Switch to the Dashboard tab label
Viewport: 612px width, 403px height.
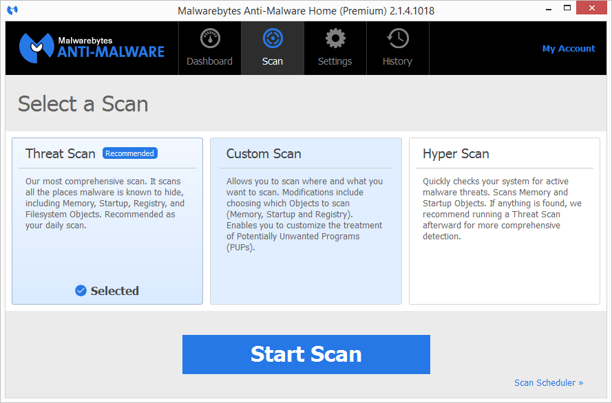coord(209,61)
